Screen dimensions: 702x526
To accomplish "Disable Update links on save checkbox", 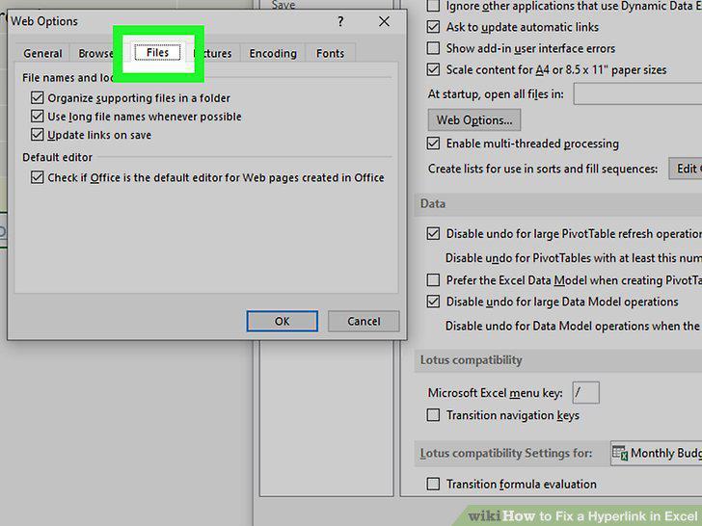I will coord(38,135).
